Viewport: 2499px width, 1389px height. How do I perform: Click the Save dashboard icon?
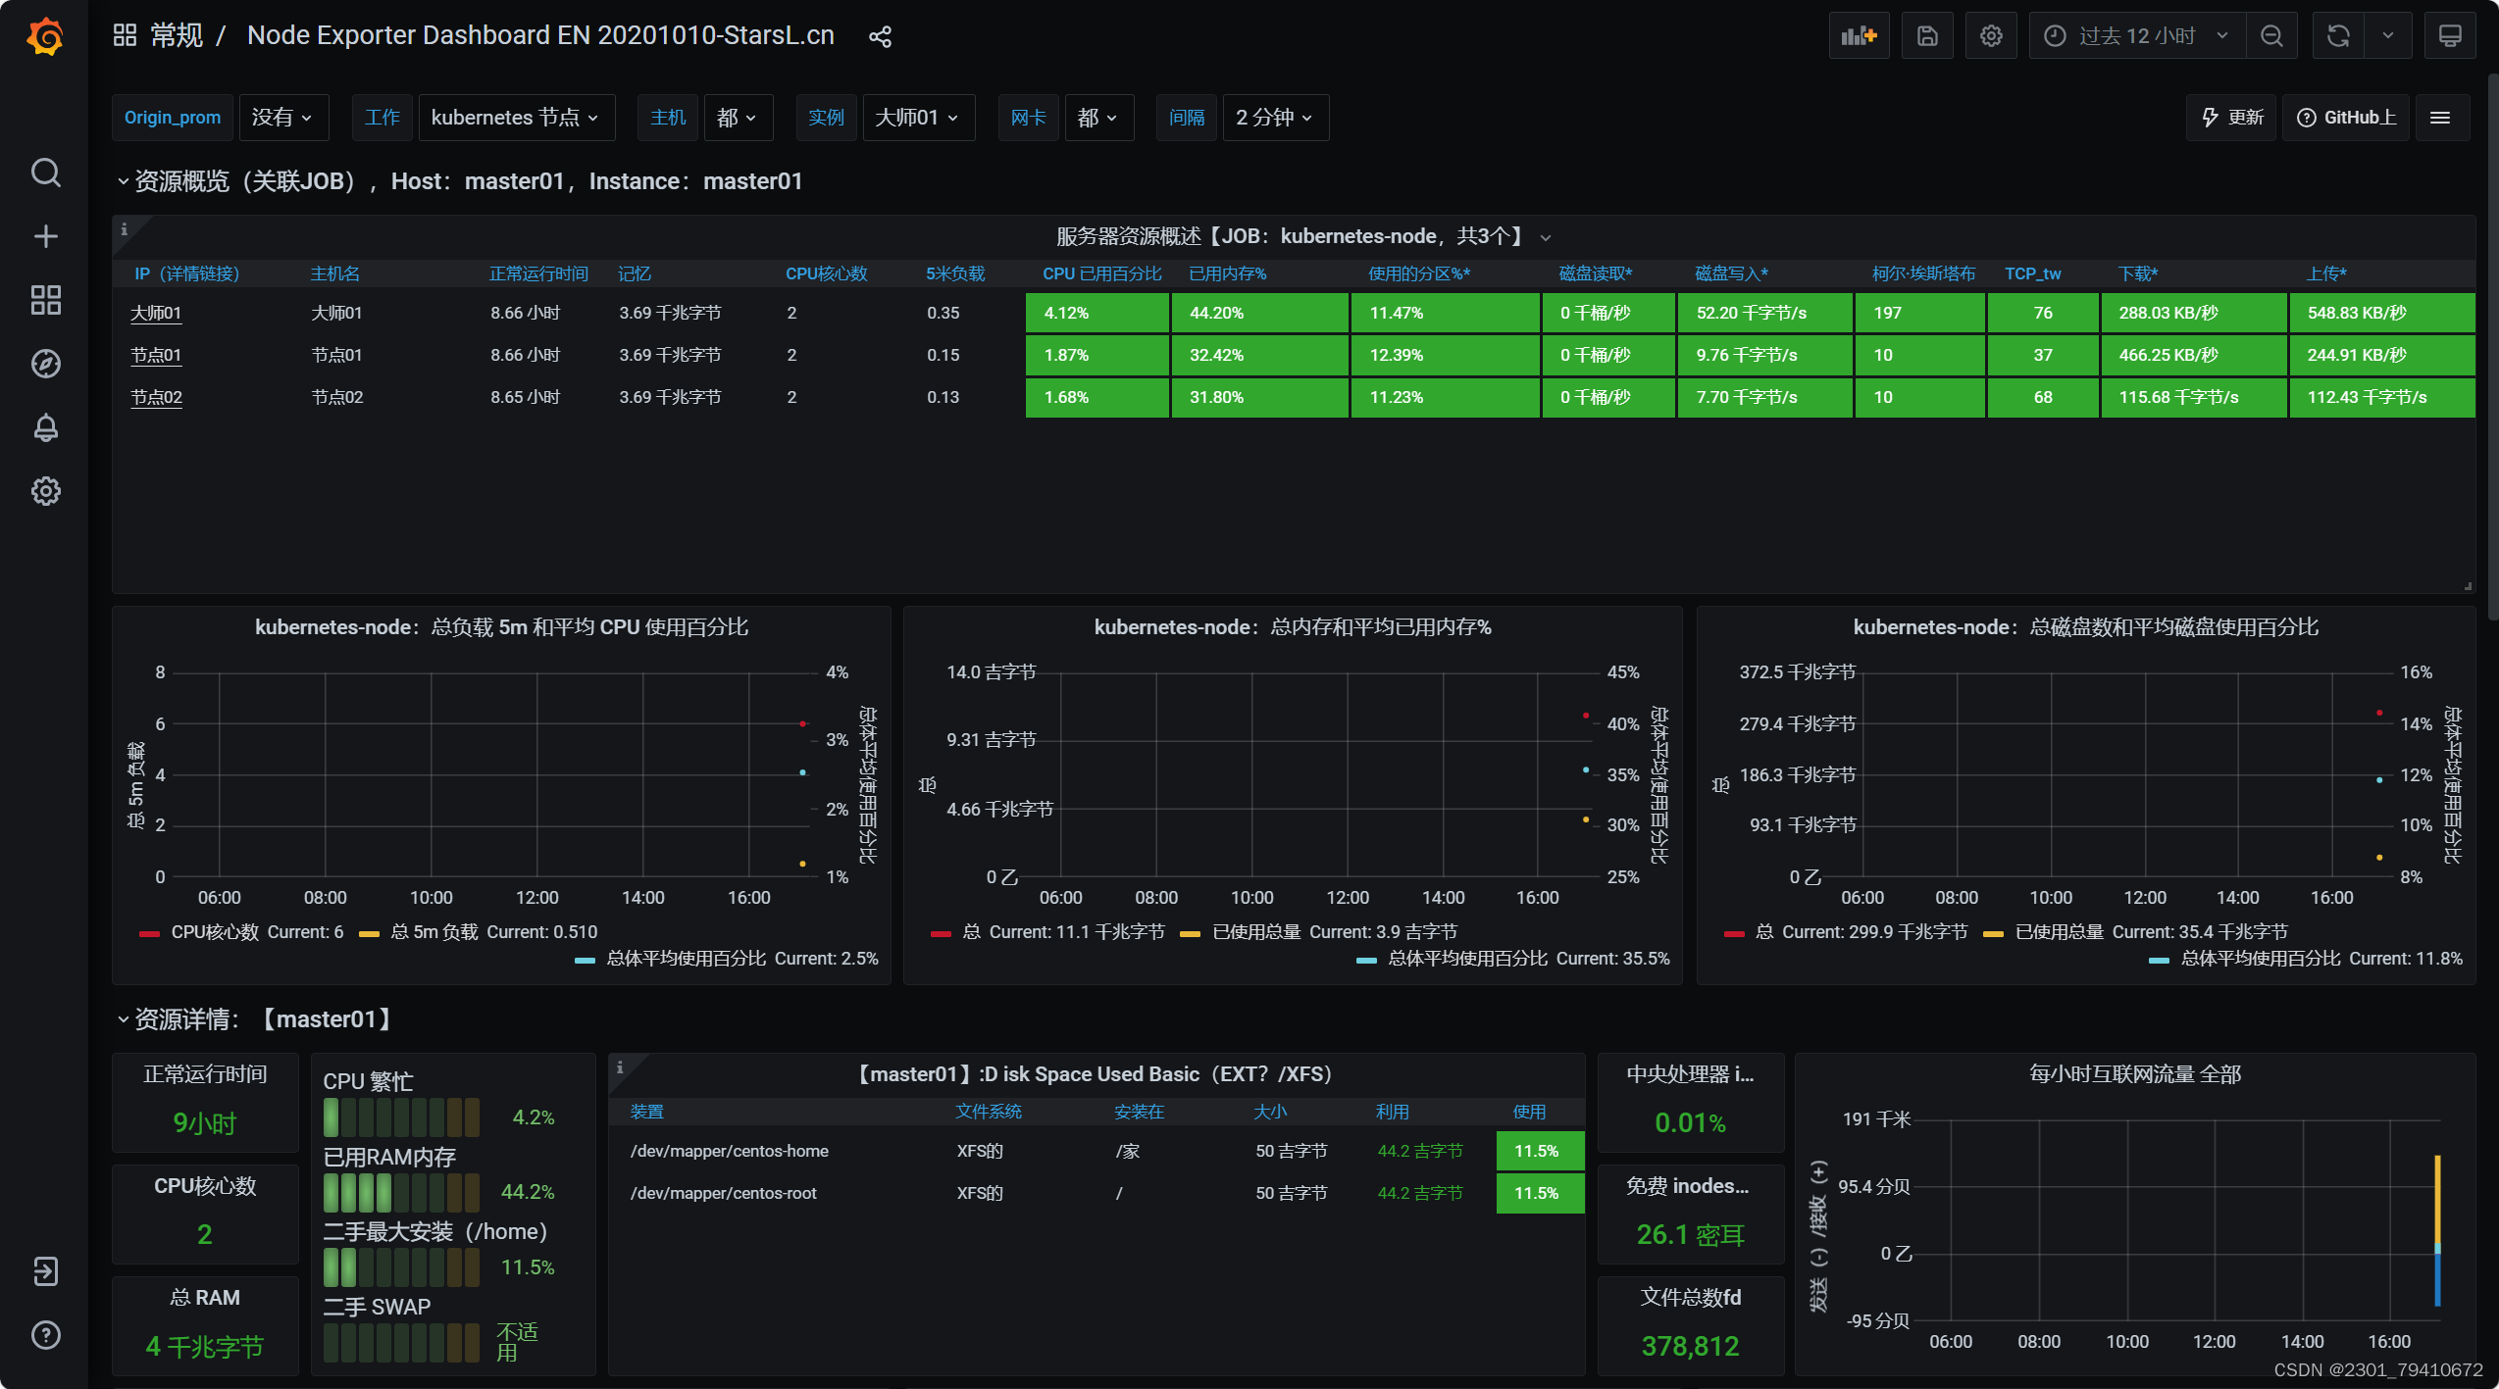point(1926,36)
